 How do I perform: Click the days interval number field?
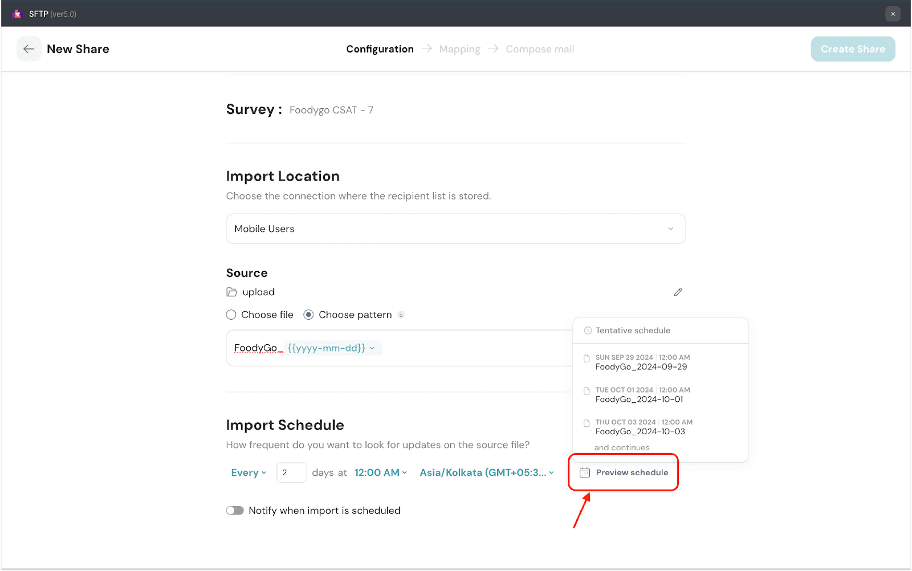(x=291, y=473)
